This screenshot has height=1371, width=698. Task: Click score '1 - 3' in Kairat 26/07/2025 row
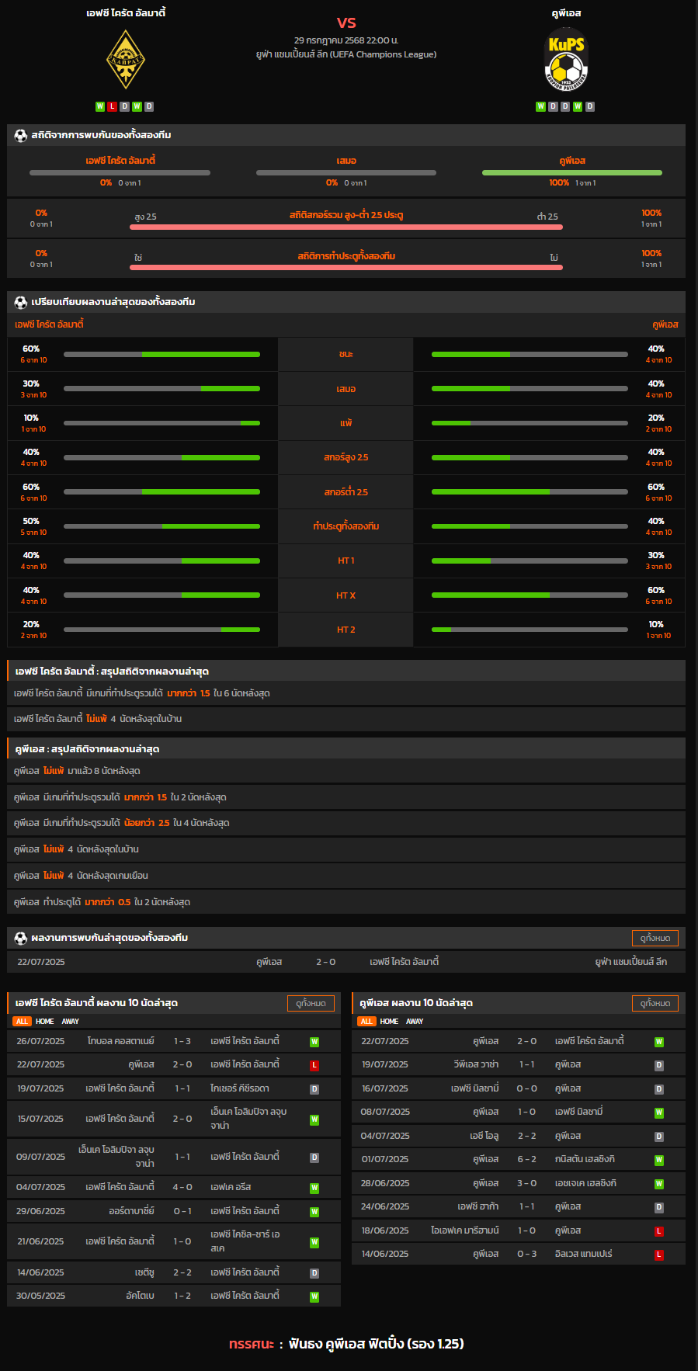click(182, 1042)
